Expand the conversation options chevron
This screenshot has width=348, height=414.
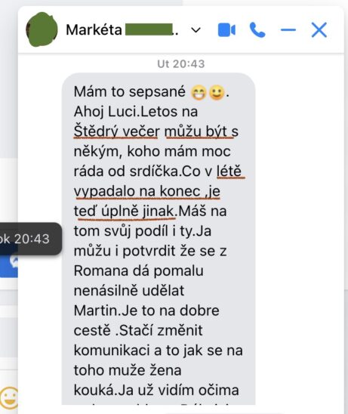click(x=196, y=30)
